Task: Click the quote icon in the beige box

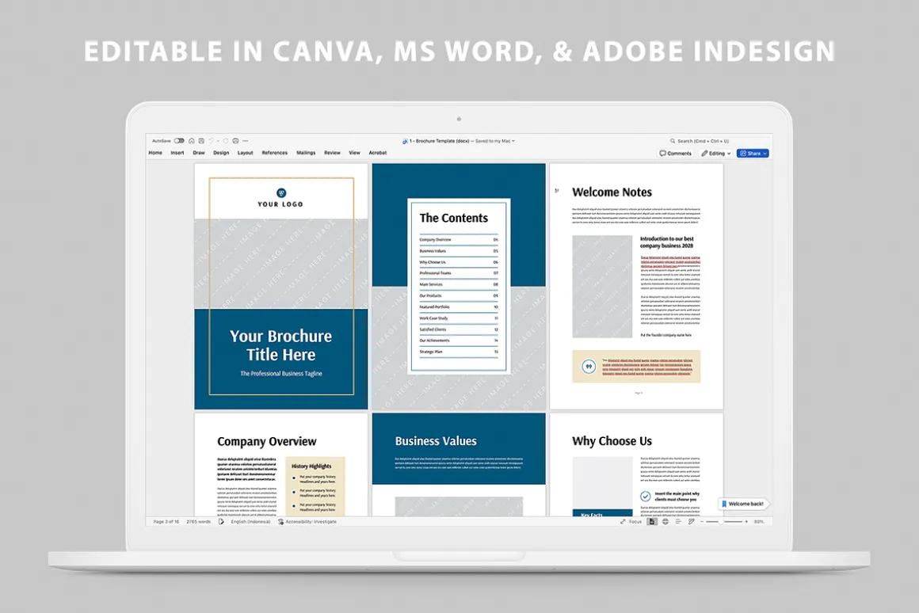Action: 589,367
